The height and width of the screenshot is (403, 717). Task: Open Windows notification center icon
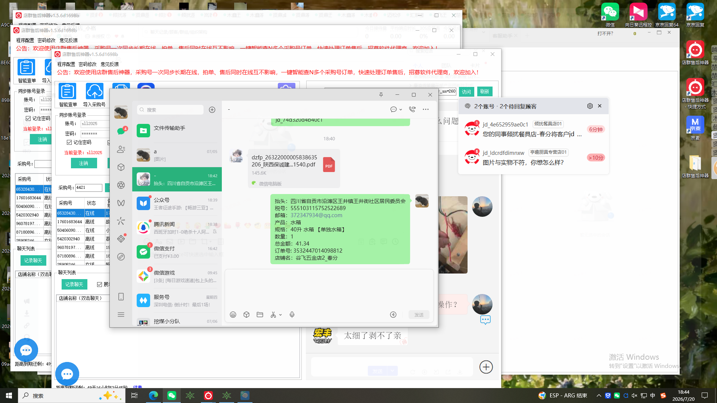tap(705, 396)
